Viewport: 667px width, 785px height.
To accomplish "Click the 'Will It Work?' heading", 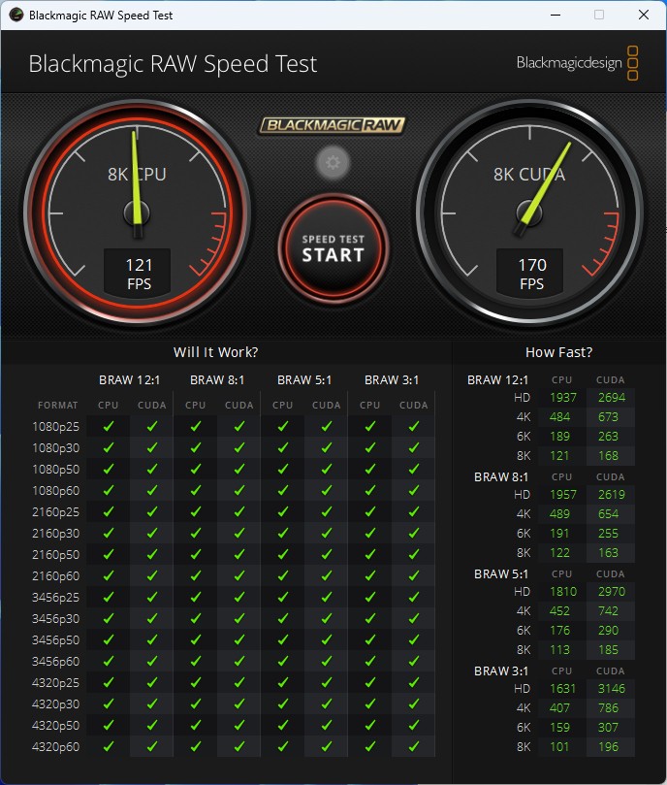I will (215, 352).
